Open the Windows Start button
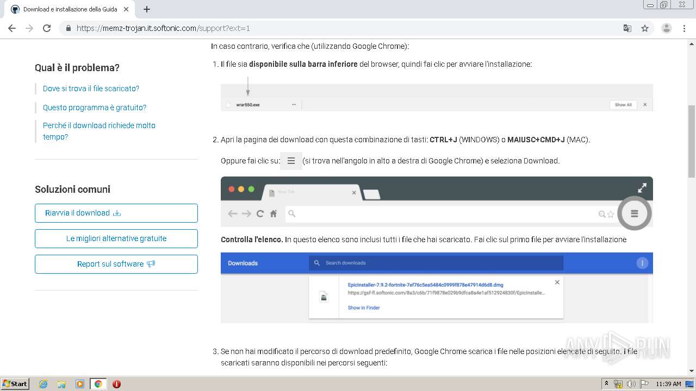The height and width of the screenshot is (391, 696). point(15,383)
